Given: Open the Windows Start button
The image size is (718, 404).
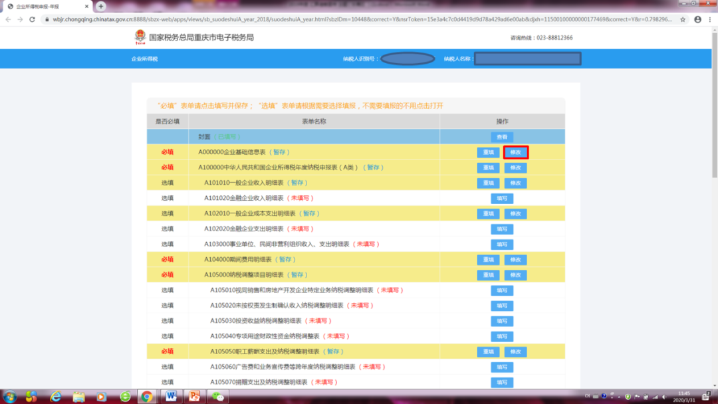Looking at the screenshot, I should pyautogui.click(x=9, y=397).
